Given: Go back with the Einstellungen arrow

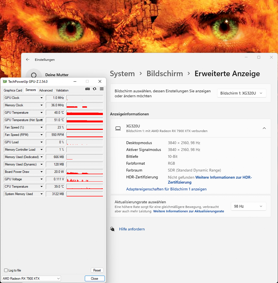Looking at the screenshot, I should point(27,60).
